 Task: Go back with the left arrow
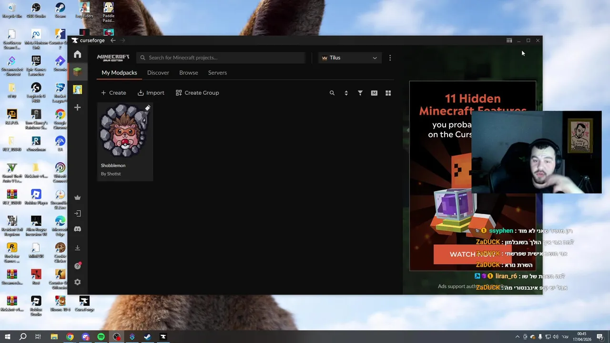point(113,40)
